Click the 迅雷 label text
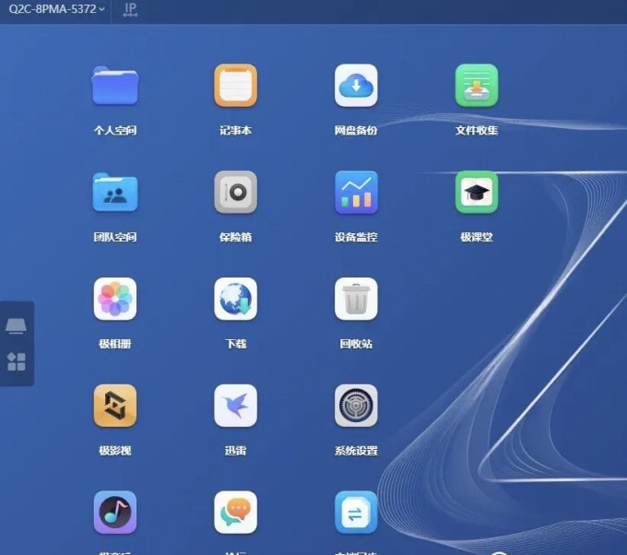 pyautogui.click(x=235, y=451)
